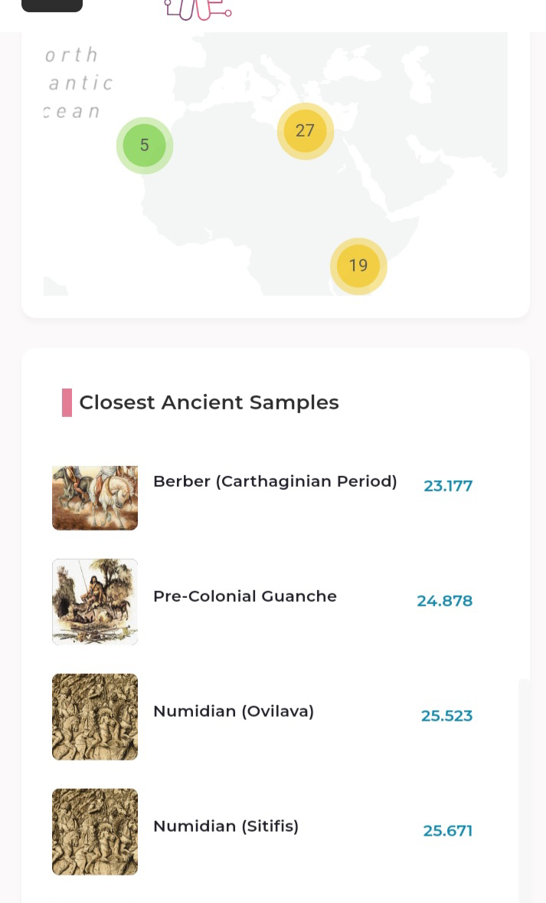546x903 pixels.
Task: Open the yellow 19 map cluster
Action: click(358, 266)
